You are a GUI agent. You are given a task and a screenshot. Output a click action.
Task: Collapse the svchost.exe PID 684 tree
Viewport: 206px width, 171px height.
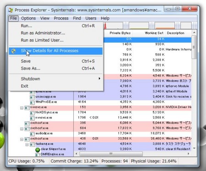(22, 129)
